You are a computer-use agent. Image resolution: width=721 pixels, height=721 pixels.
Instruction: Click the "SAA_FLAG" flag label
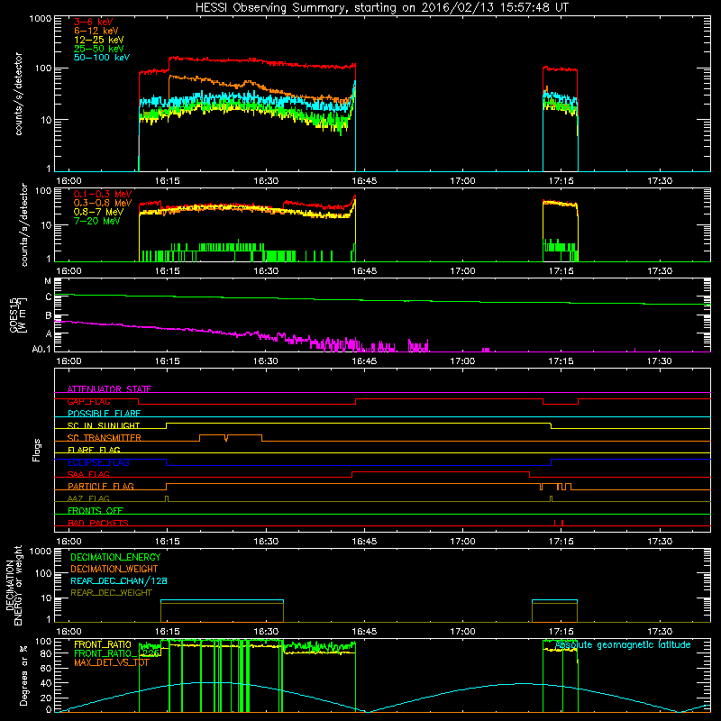tap(88, 474)
